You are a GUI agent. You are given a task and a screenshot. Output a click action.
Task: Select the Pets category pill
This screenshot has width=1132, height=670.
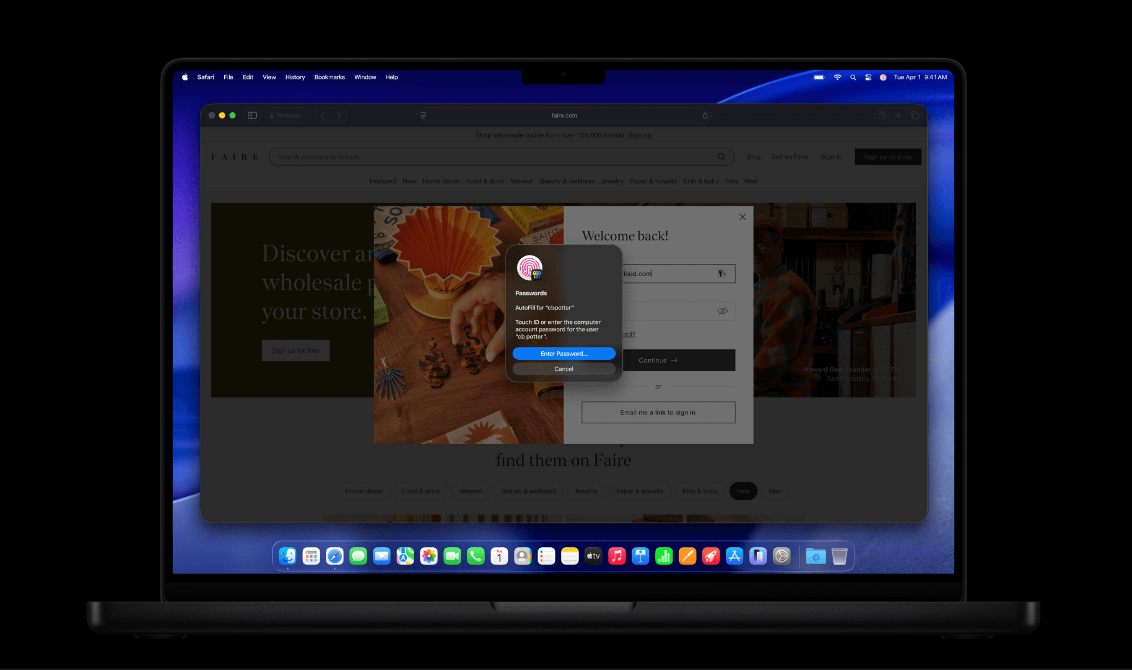(x=743, y=491)
